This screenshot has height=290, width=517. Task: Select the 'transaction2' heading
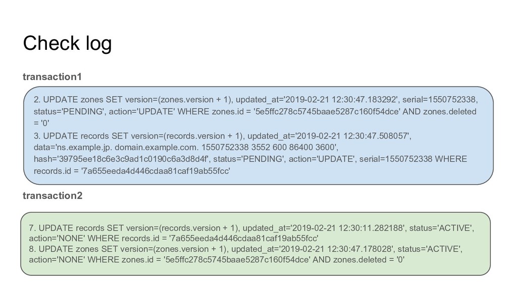53,196
